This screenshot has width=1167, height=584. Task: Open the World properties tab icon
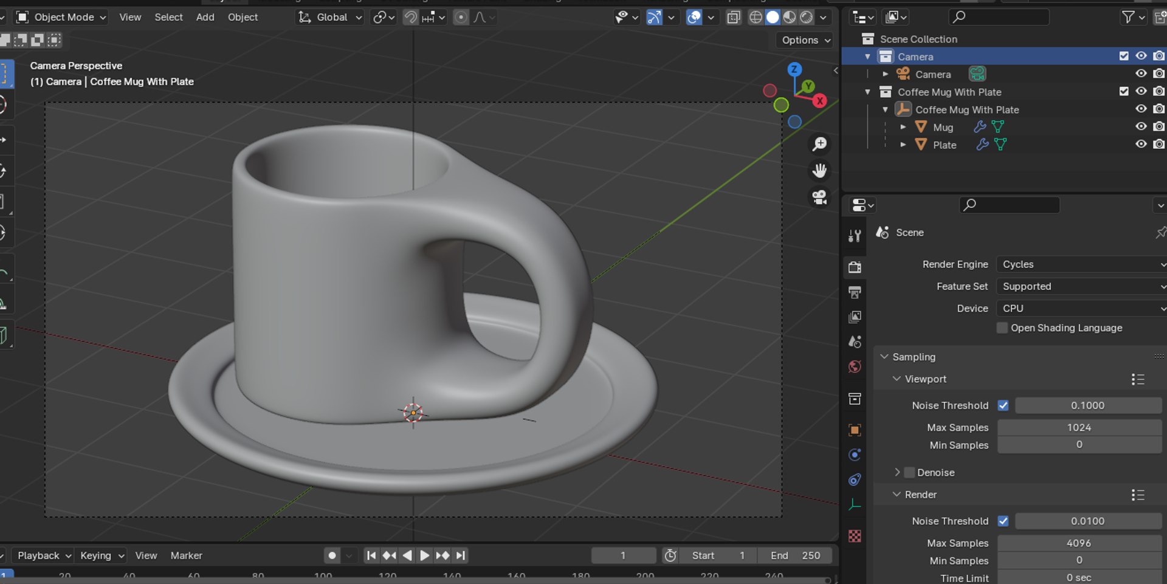point(855,366)
